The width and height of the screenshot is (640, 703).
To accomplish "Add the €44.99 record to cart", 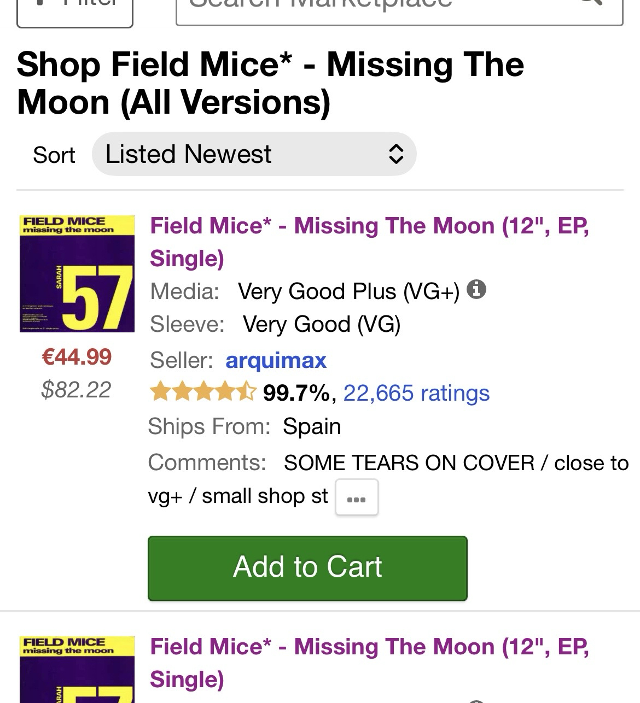I will (307, 568).
